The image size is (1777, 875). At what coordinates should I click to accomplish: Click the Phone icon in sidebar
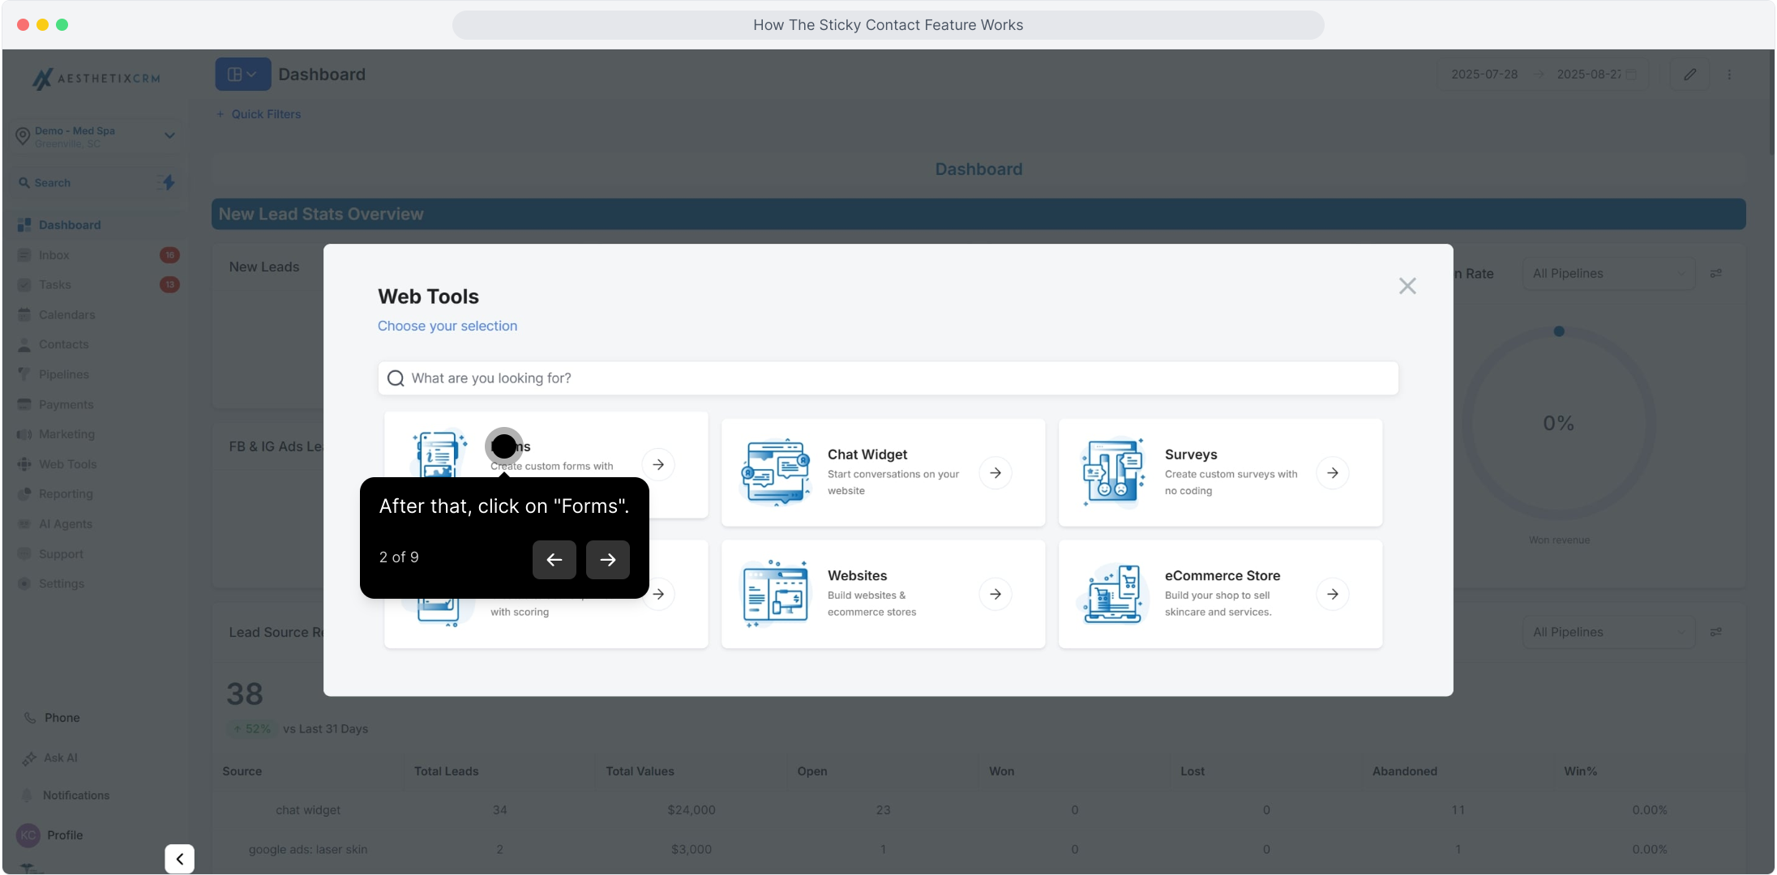point(30,718)
